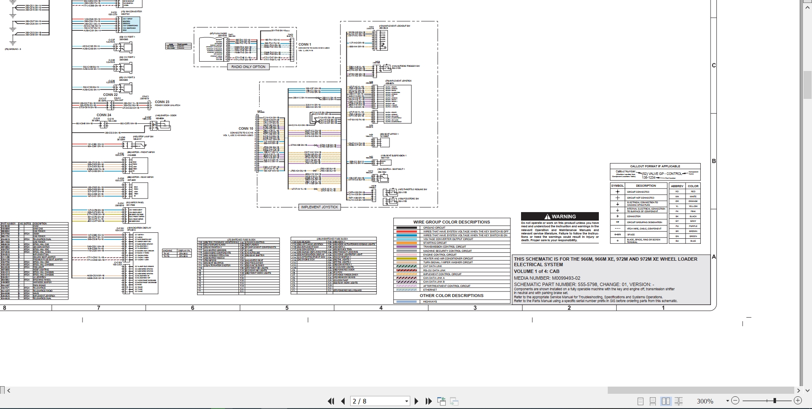Jump to the last page
Viewport: 812px width, 409px height.
pyautogui.click(x=428, y=401)
